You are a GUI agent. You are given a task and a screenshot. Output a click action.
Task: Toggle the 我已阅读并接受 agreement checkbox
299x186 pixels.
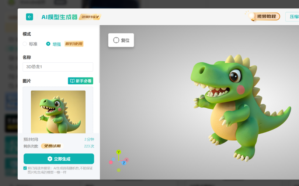25,168
